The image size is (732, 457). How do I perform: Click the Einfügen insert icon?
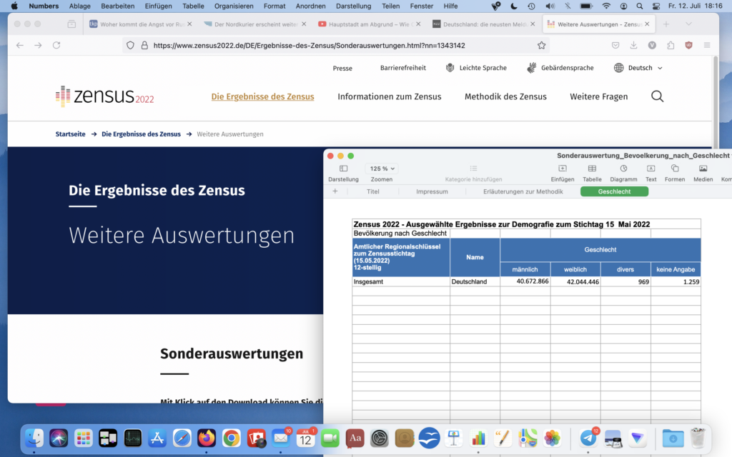563,169
